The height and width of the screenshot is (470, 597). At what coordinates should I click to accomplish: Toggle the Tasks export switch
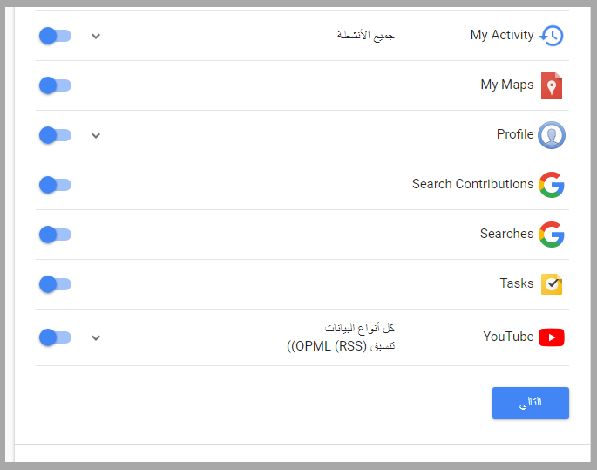(55, 284)
